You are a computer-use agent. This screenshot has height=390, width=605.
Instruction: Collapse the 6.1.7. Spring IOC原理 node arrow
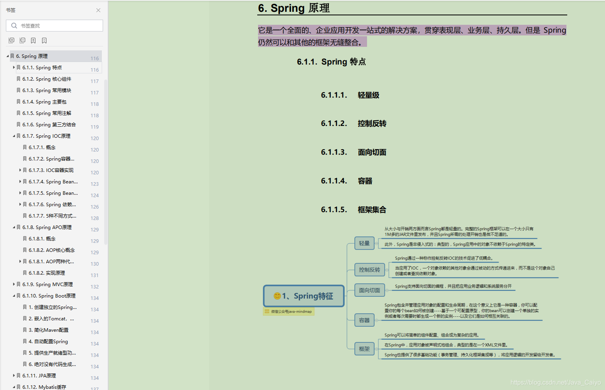pyautogui.click(x=14, y=136)
